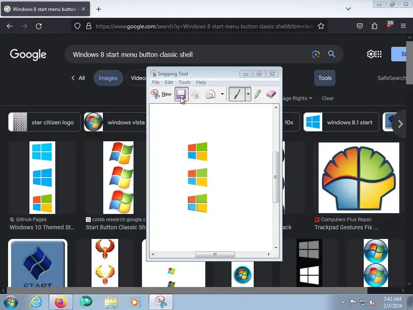Open the Google apps grid
The image size is (413, 310).
(x=378, y=54)
